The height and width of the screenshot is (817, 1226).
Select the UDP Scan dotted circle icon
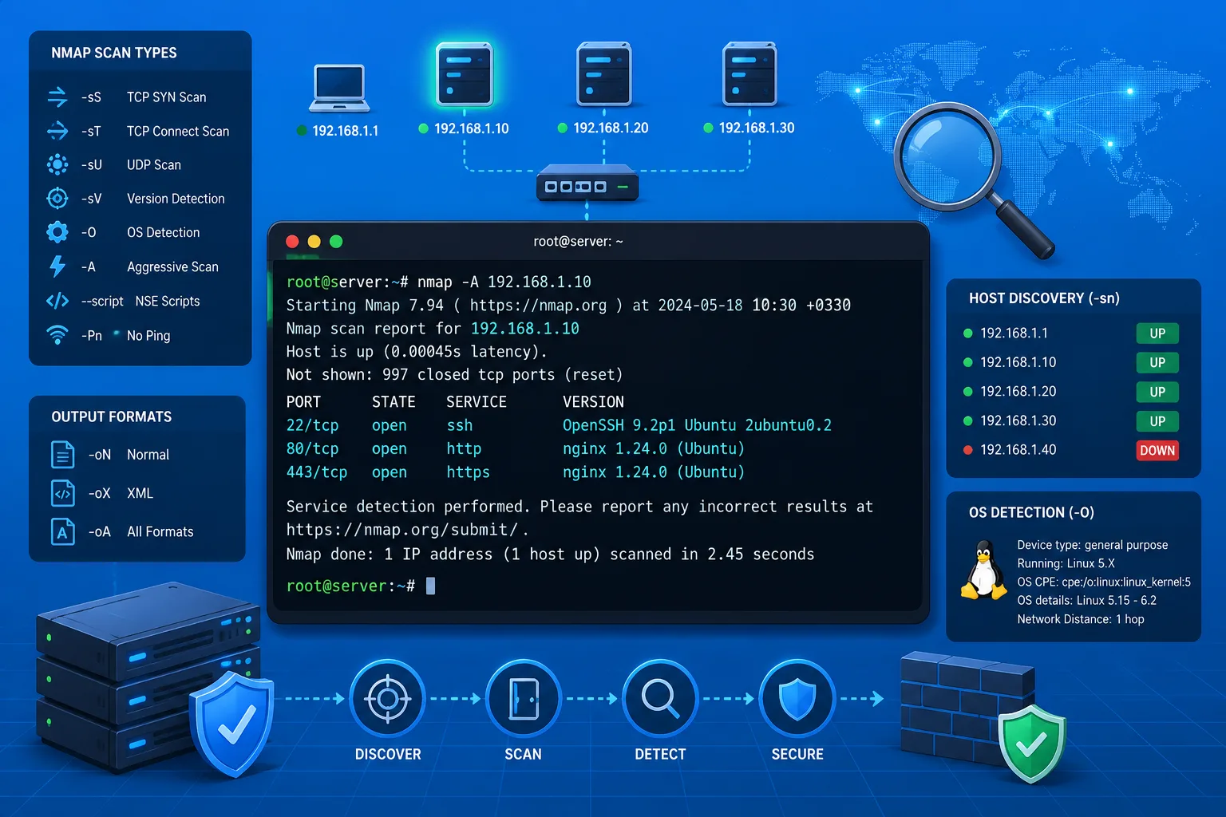click(x=57, y=164)
